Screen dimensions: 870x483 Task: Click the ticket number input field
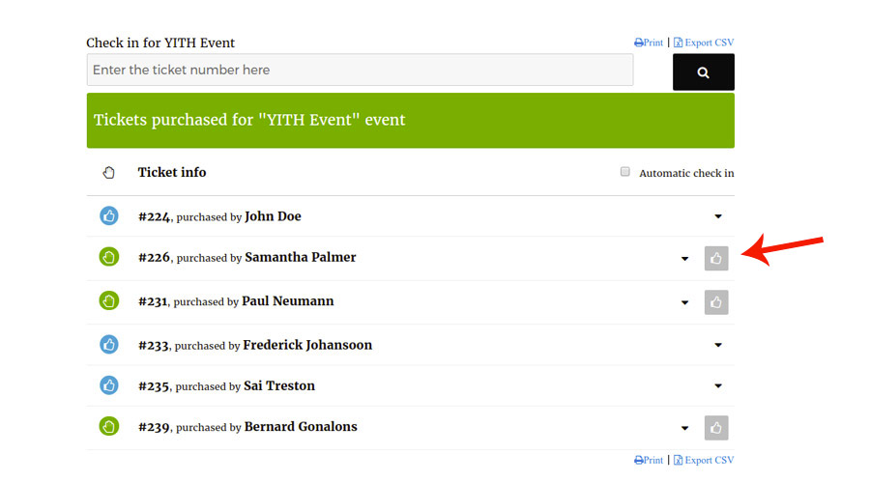click(x=360, y=70)
